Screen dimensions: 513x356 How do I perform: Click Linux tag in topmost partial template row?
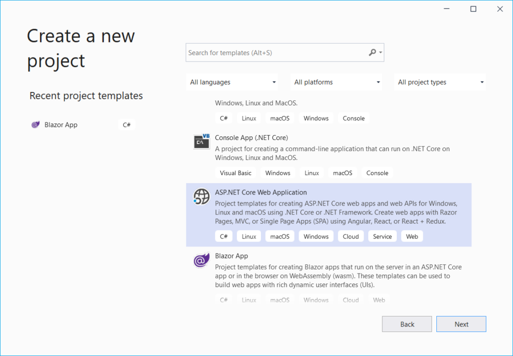click(249, 118)
